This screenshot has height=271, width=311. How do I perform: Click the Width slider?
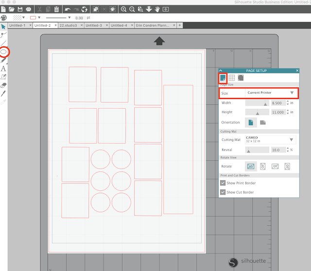click(257, 103)
